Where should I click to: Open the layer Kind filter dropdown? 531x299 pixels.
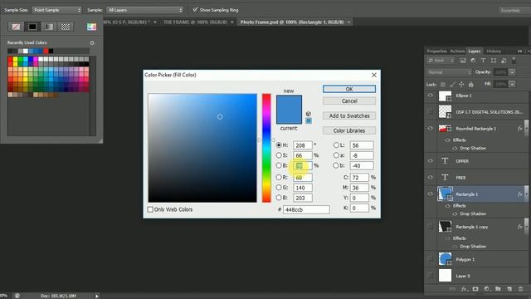(x=441, y=61)
